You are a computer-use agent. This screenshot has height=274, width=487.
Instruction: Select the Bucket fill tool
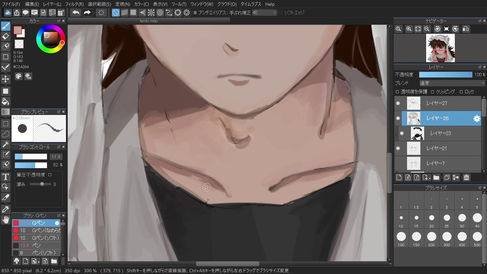6,101
